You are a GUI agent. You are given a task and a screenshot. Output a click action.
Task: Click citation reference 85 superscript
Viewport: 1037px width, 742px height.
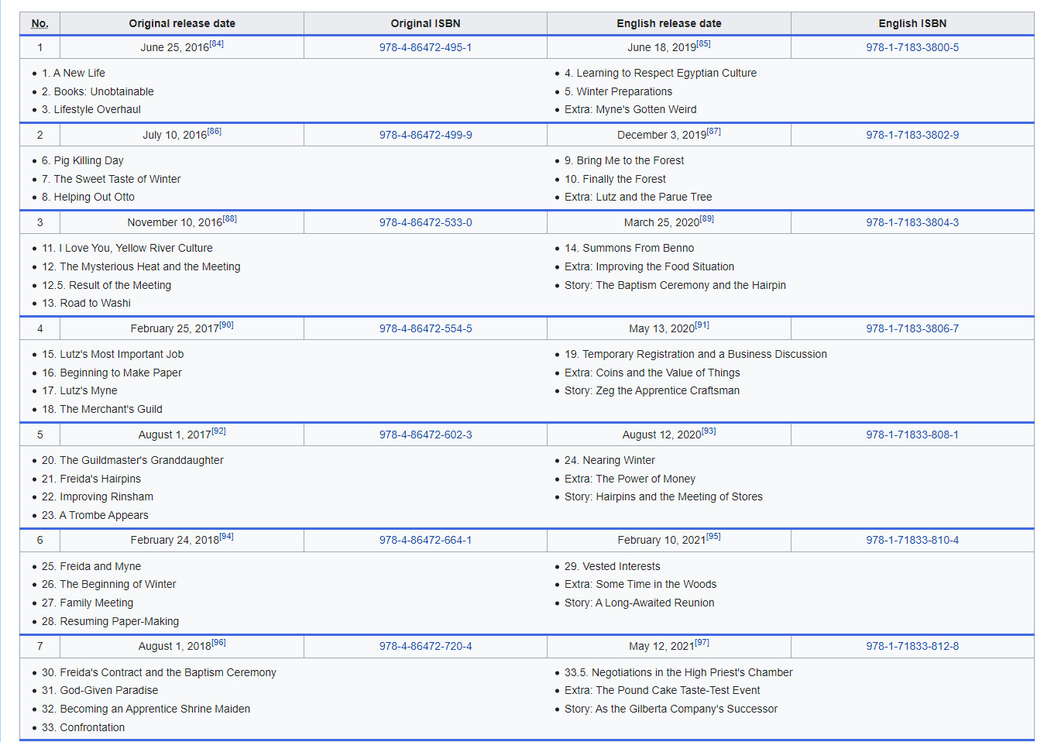click(x=703, y=44)
